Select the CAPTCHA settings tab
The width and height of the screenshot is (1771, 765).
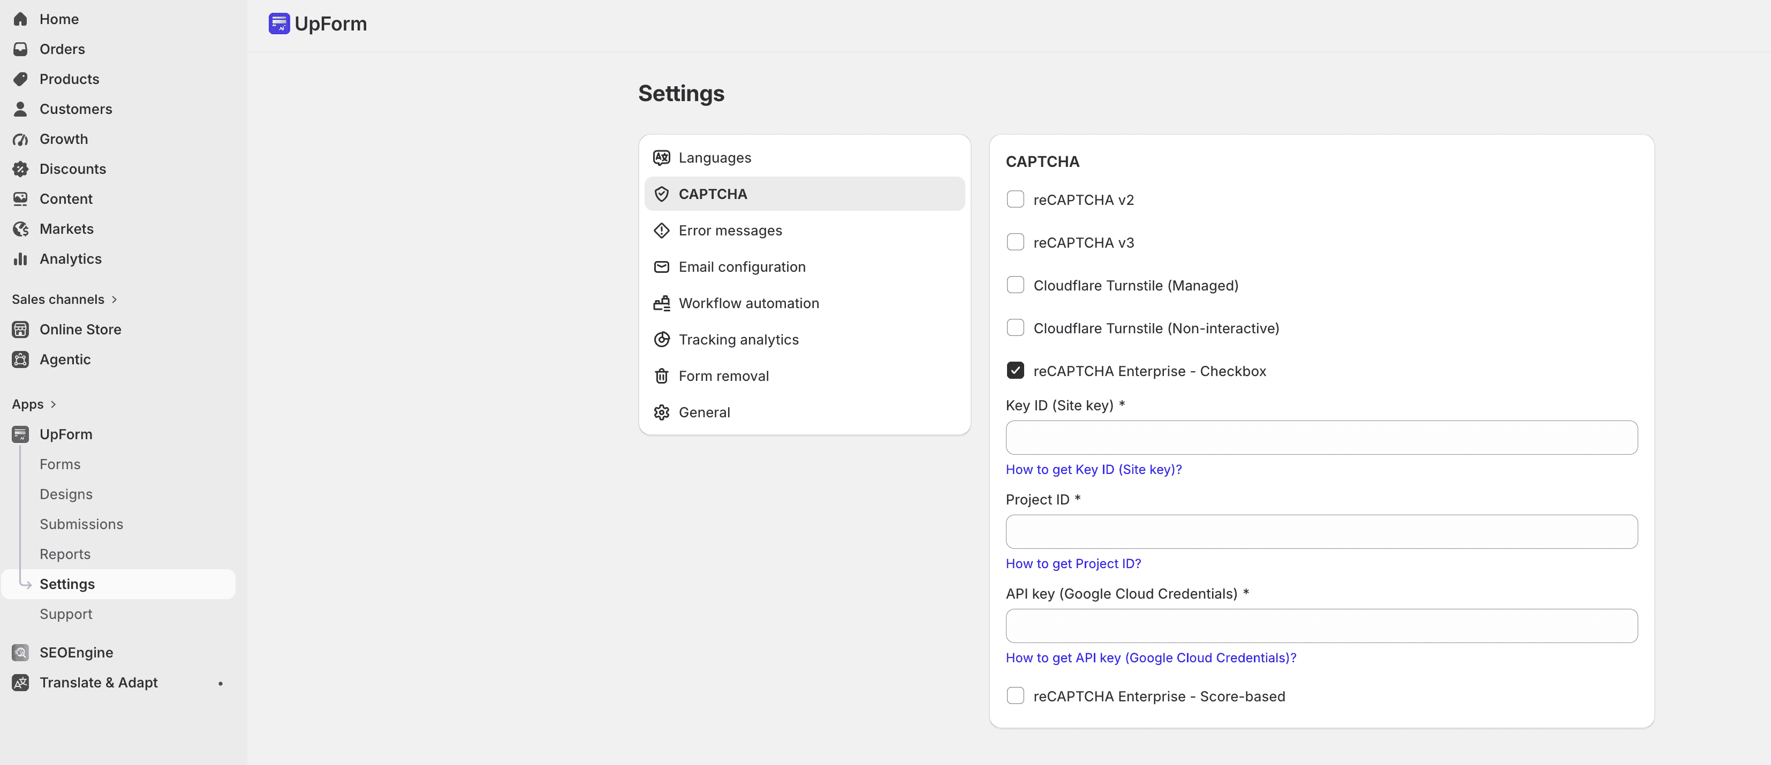click(804, 194)
